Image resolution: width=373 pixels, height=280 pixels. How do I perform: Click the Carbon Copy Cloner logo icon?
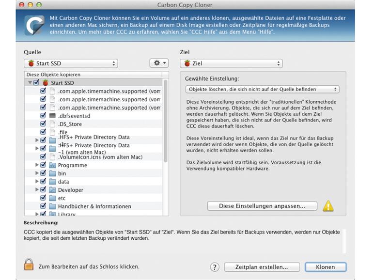(x=34, y=25)
